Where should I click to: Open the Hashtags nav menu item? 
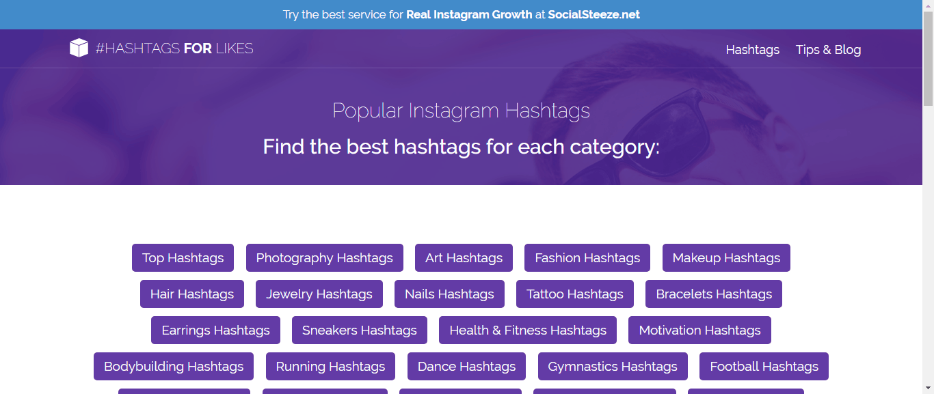coord(752,50)
